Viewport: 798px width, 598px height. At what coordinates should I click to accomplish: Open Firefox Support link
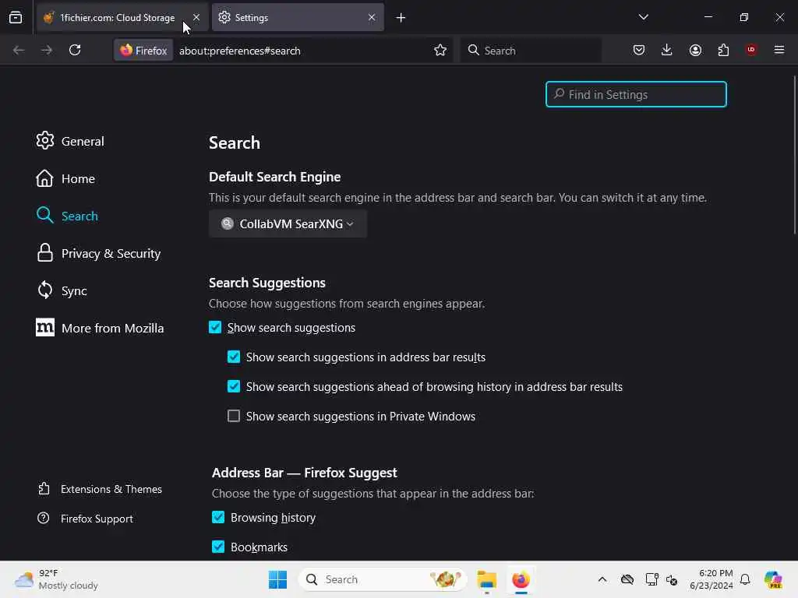tap(85, 518)
